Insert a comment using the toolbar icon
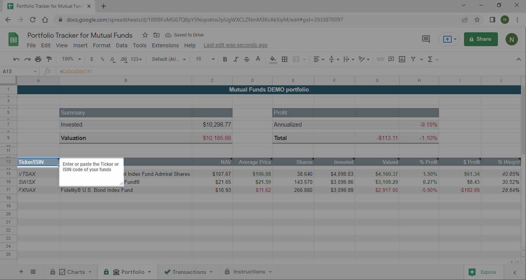Viewport: 526px width, 280px height. pyautogui.click(x=391, y=59)
